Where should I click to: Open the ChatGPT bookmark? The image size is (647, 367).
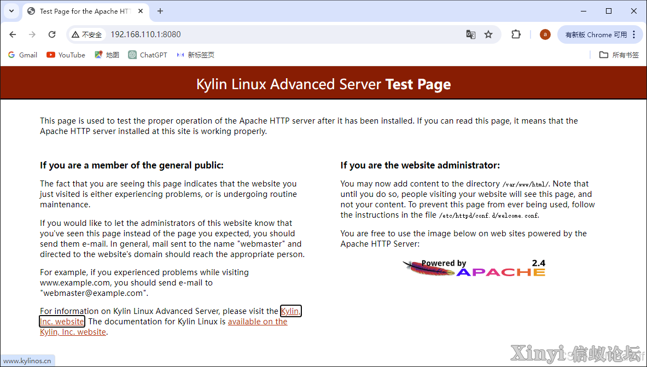tap(148, 55)
